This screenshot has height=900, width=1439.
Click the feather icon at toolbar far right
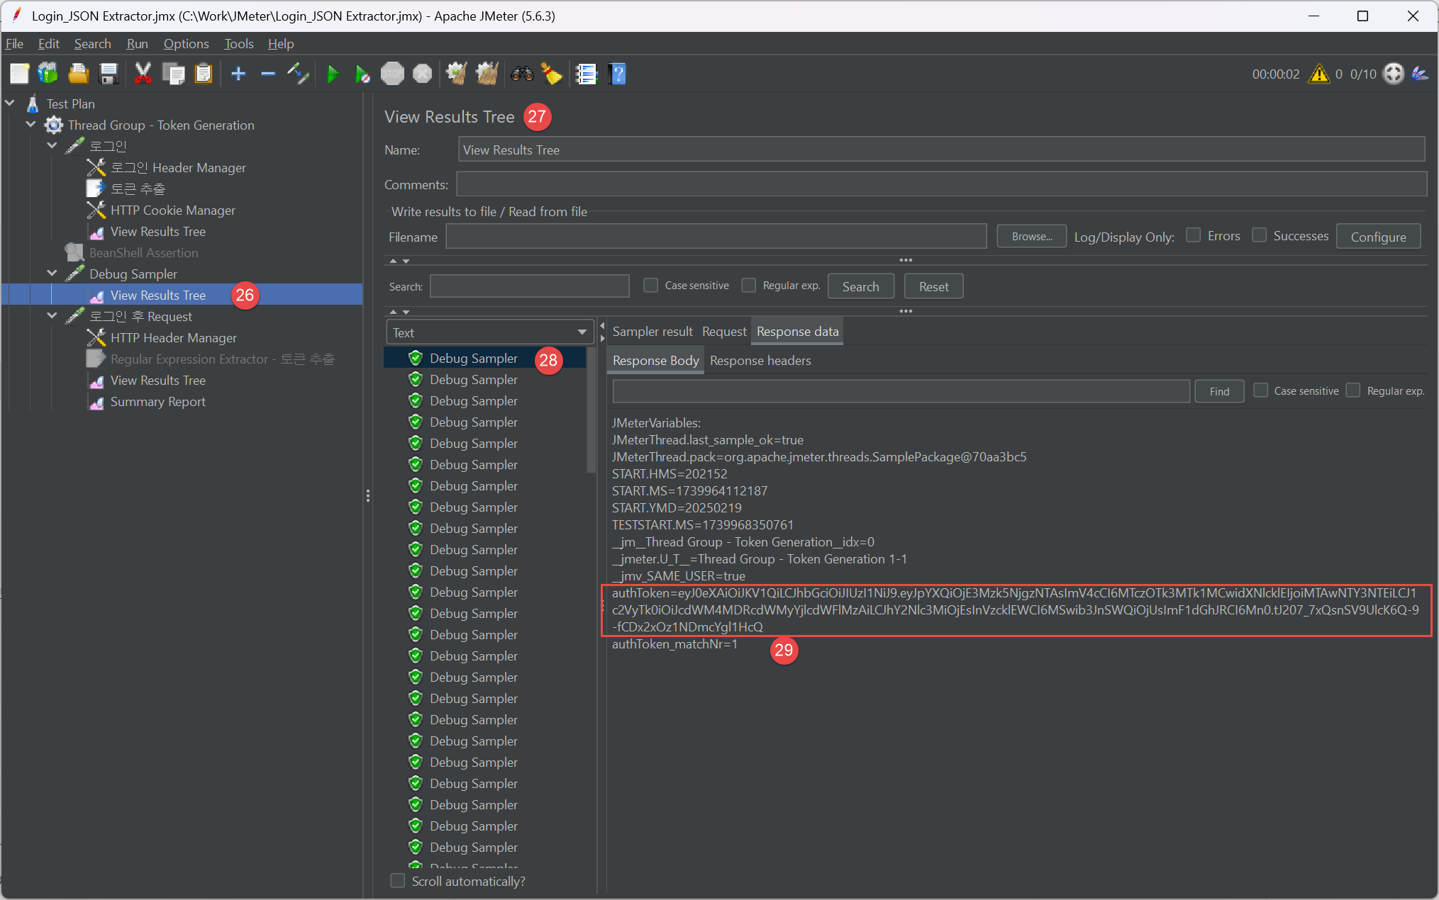pyautogui.click(x=1420, y=74)
